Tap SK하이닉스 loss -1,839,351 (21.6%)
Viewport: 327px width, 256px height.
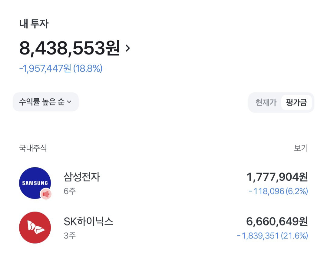pyautogui.click(x=272, y=236)
